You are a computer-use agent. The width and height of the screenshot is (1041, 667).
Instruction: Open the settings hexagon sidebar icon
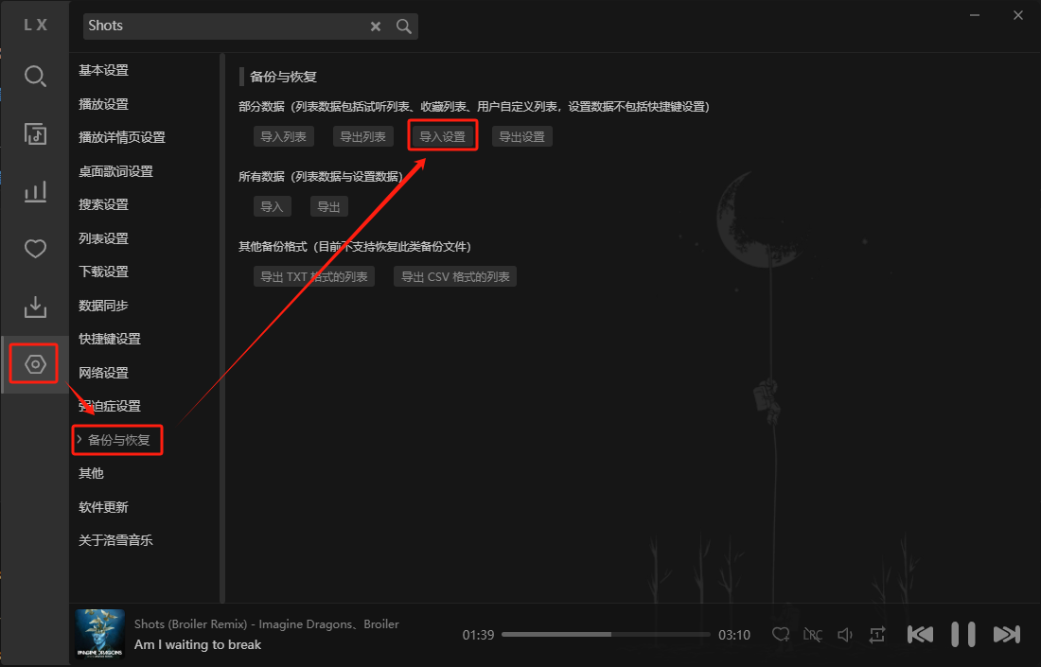click(35, 364)
